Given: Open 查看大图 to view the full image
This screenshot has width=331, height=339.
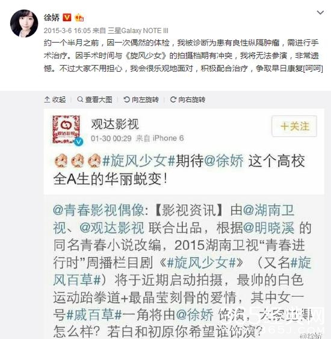Looking at the screenshot, I should click(94, 99).
